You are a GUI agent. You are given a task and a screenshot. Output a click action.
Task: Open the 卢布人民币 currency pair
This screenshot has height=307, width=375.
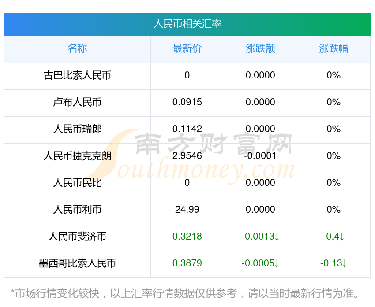coord(77,102)
